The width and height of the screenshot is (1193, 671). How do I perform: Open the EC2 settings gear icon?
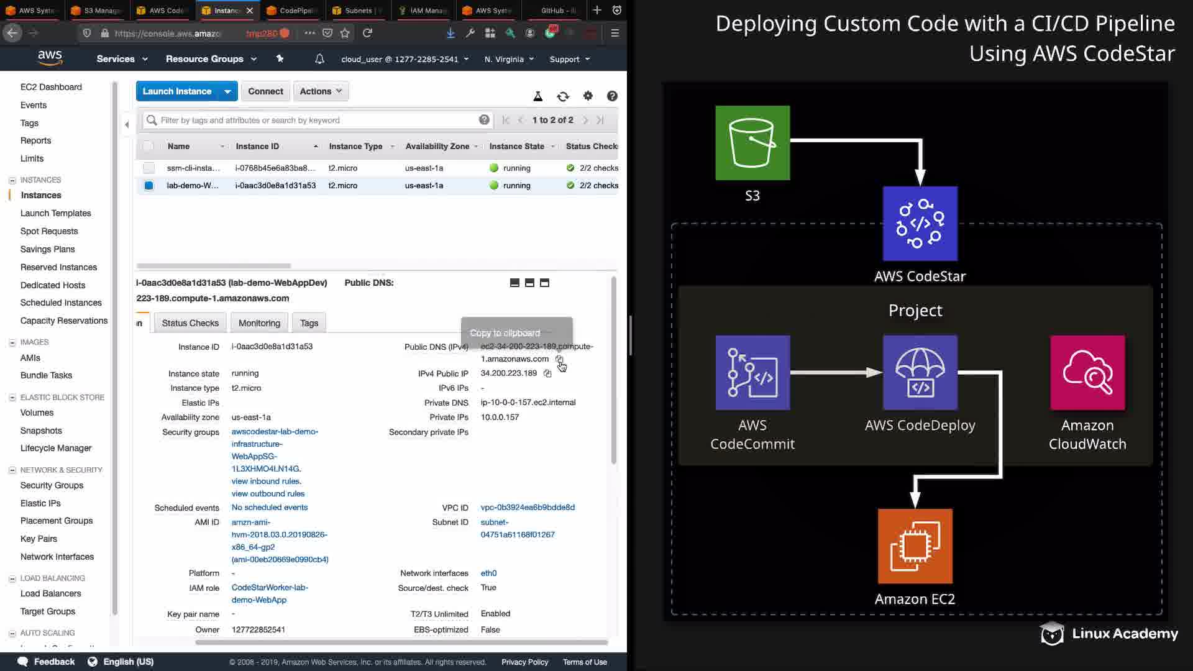click(x=588, y=96)
